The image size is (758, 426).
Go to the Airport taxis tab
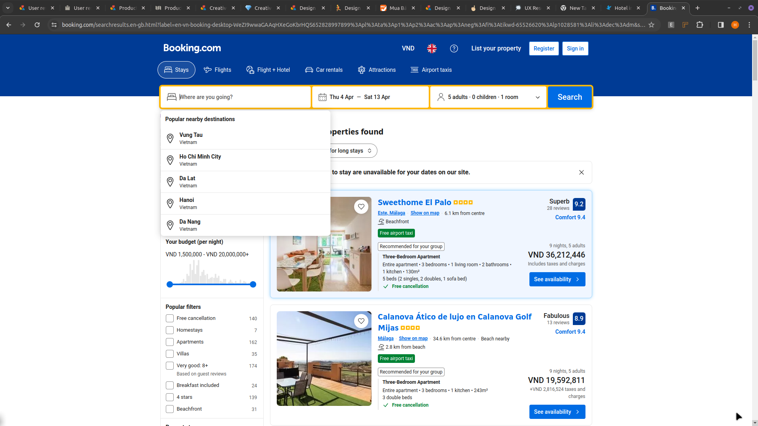pos(431,70)
